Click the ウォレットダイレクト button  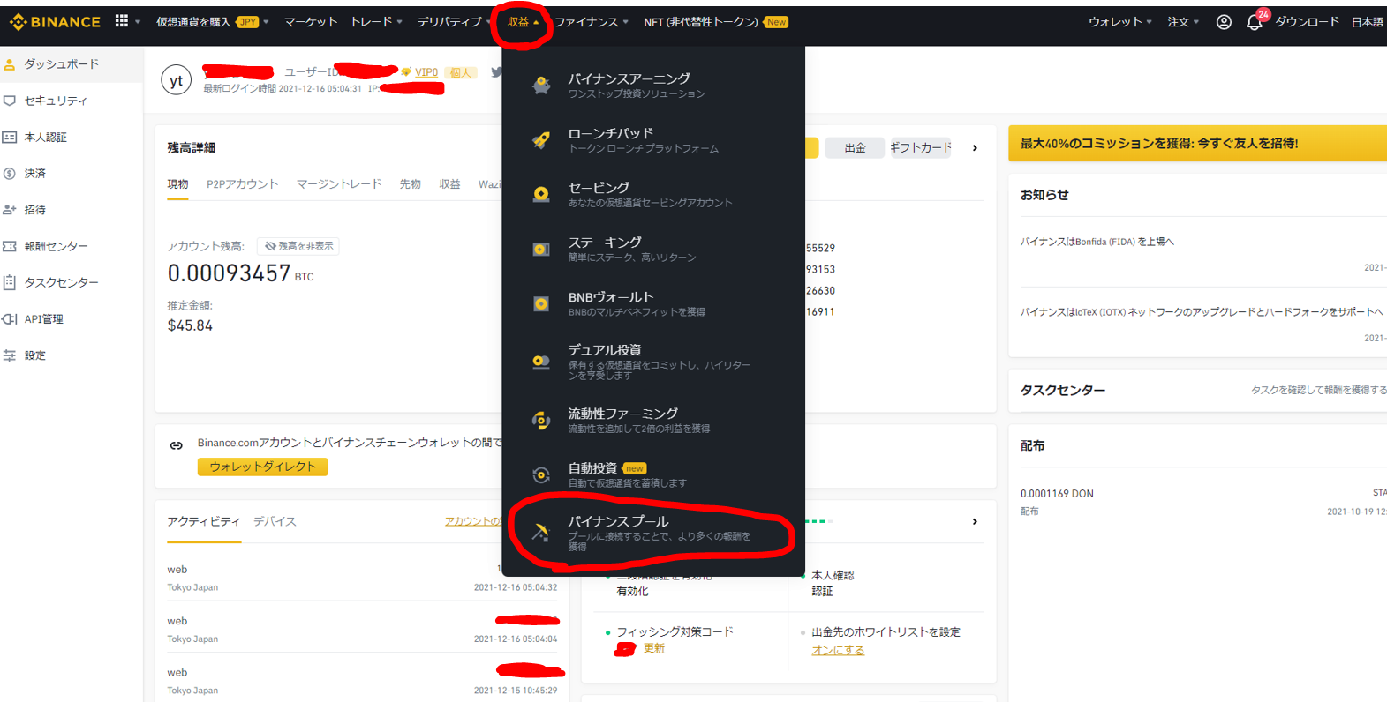click(262, 467)
